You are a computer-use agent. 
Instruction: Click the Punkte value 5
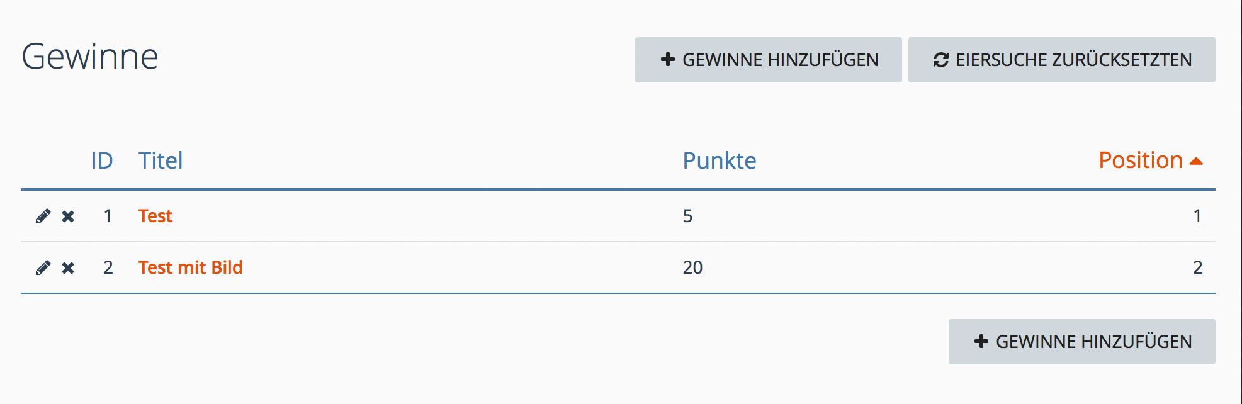click(x=687, y=216)
